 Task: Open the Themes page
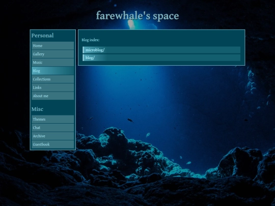coord(53,120)
